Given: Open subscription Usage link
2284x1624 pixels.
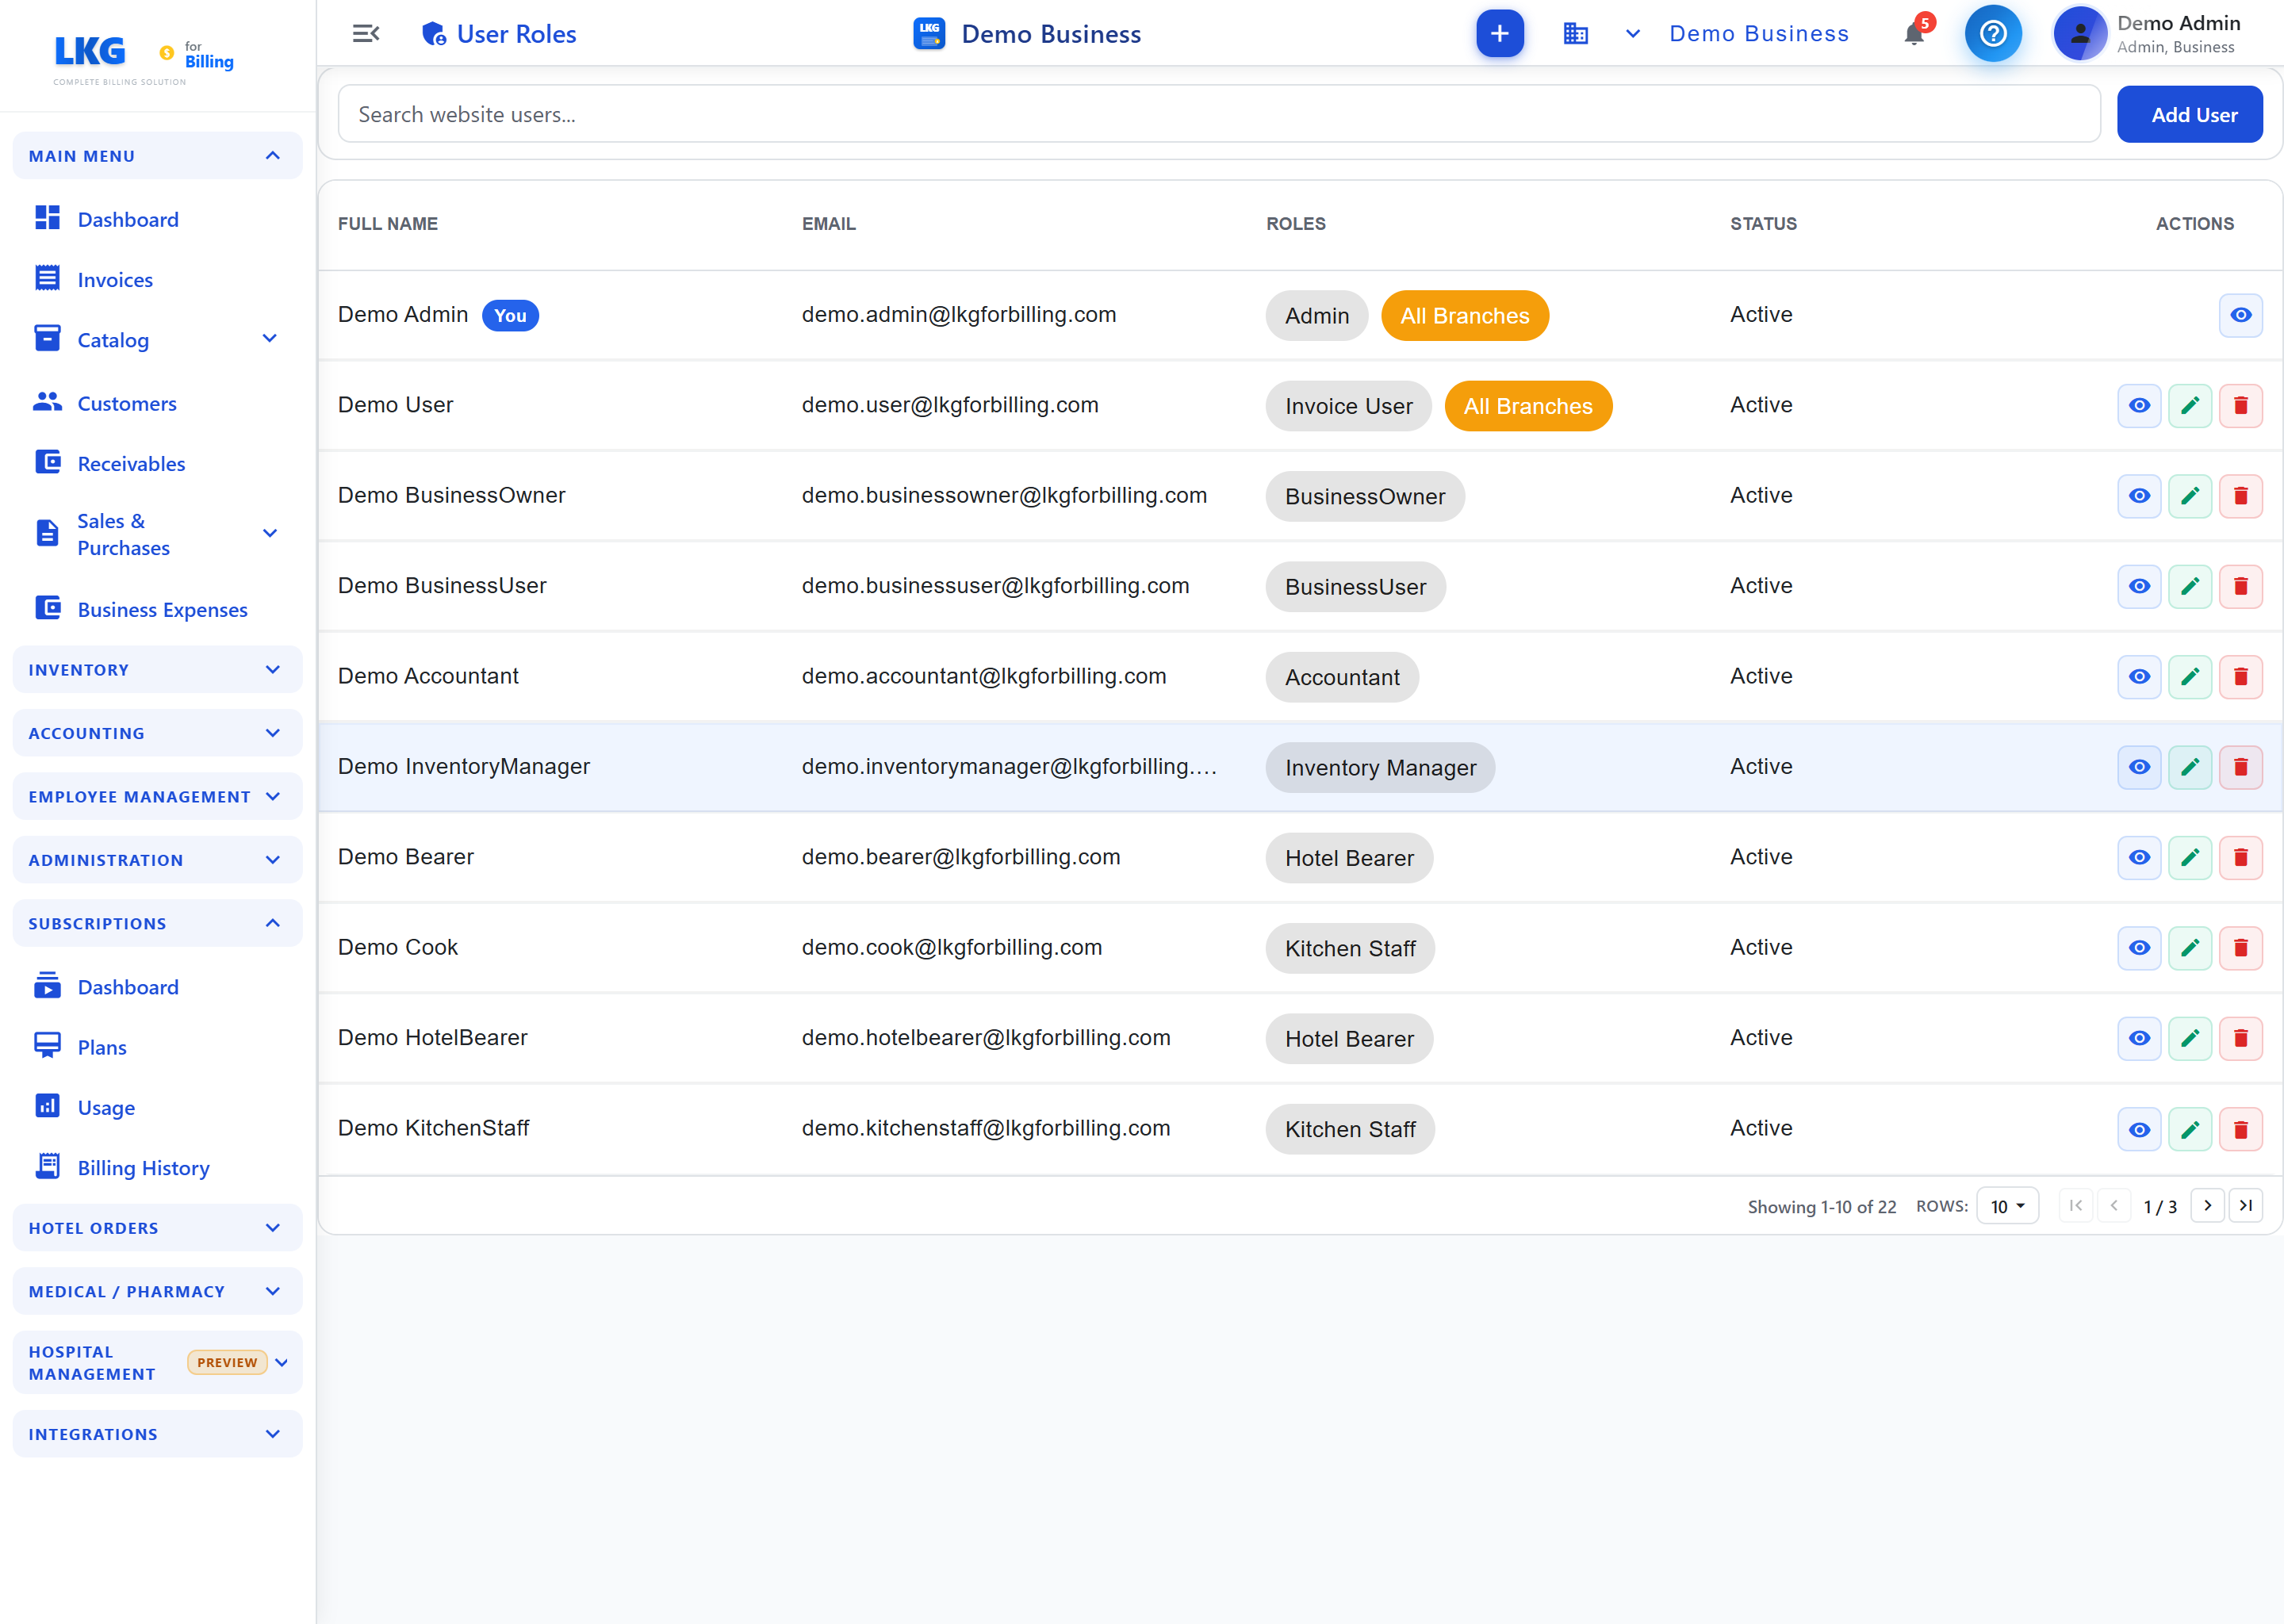Looking at the screenshot, I should 157,1108.
